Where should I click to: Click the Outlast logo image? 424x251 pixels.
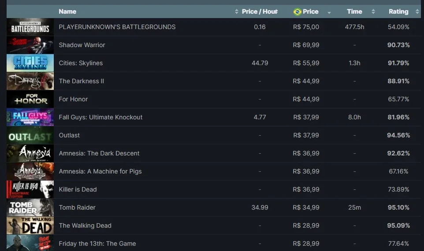tap(30, 135)
